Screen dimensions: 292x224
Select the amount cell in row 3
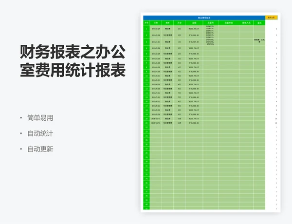point(194,42)
